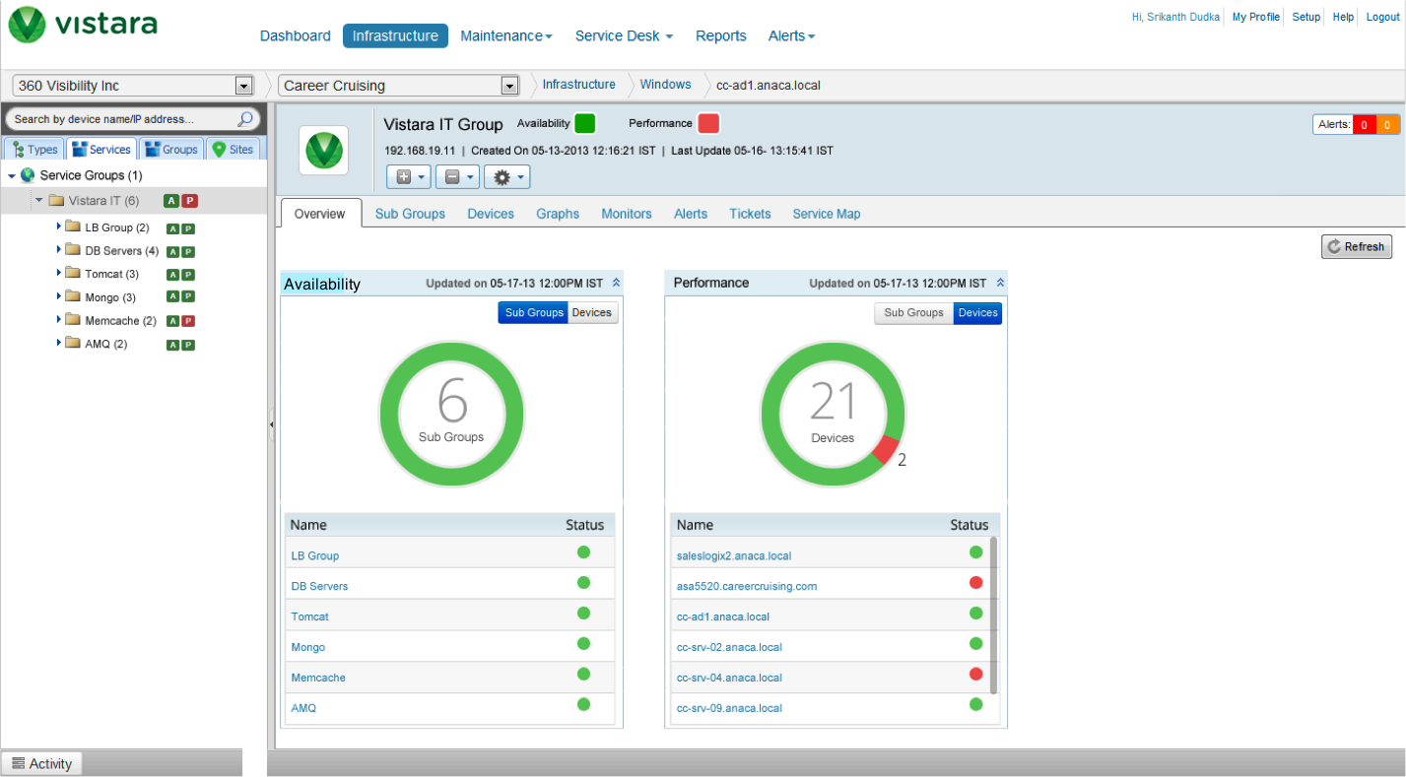The width and height of the screenshot is (1406, 777).
Task: Click the Logout link
Action: [1383, 17]
